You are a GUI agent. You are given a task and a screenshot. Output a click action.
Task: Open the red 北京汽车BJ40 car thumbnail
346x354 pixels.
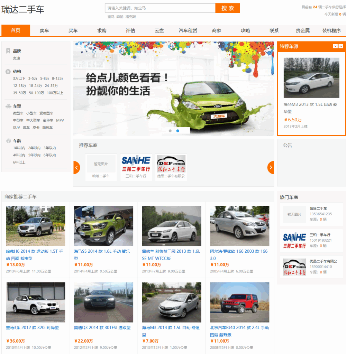(x=239, y=302)
